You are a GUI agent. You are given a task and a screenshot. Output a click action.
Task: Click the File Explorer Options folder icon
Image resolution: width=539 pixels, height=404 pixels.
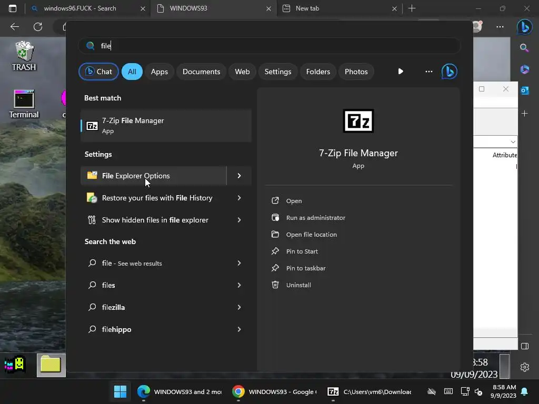click(x=92, y=176)
